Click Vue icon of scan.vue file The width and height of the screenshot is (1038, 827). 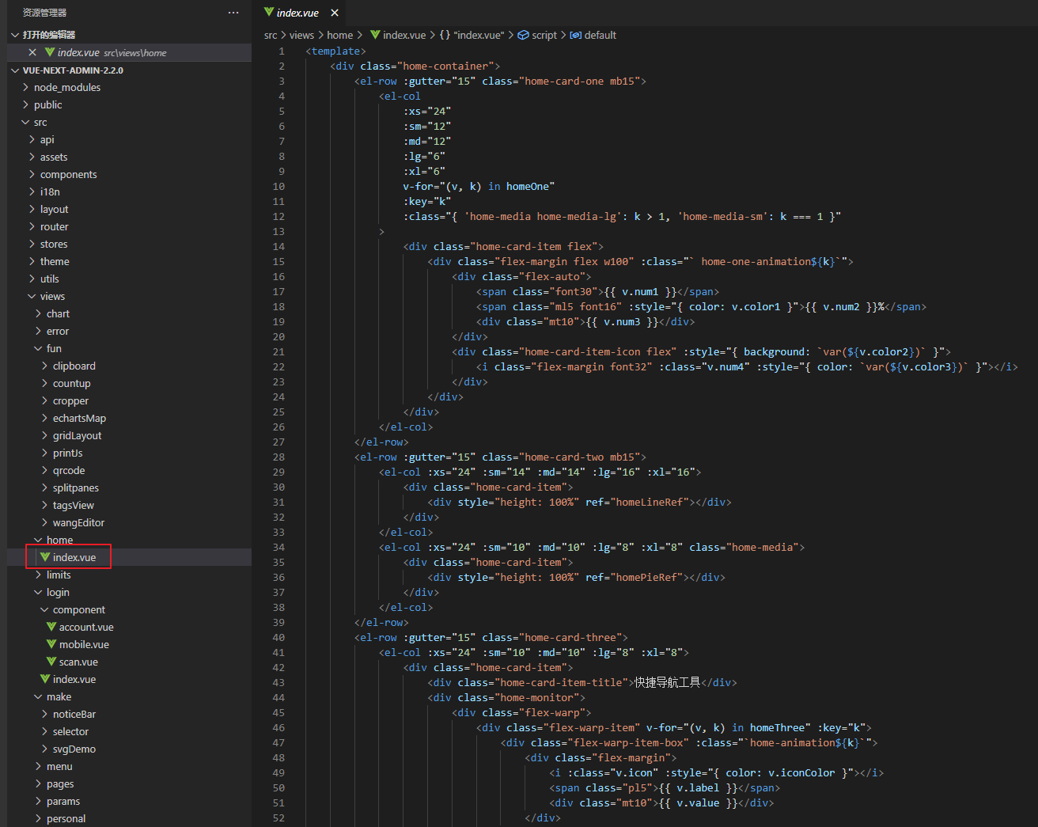[51, 662]
